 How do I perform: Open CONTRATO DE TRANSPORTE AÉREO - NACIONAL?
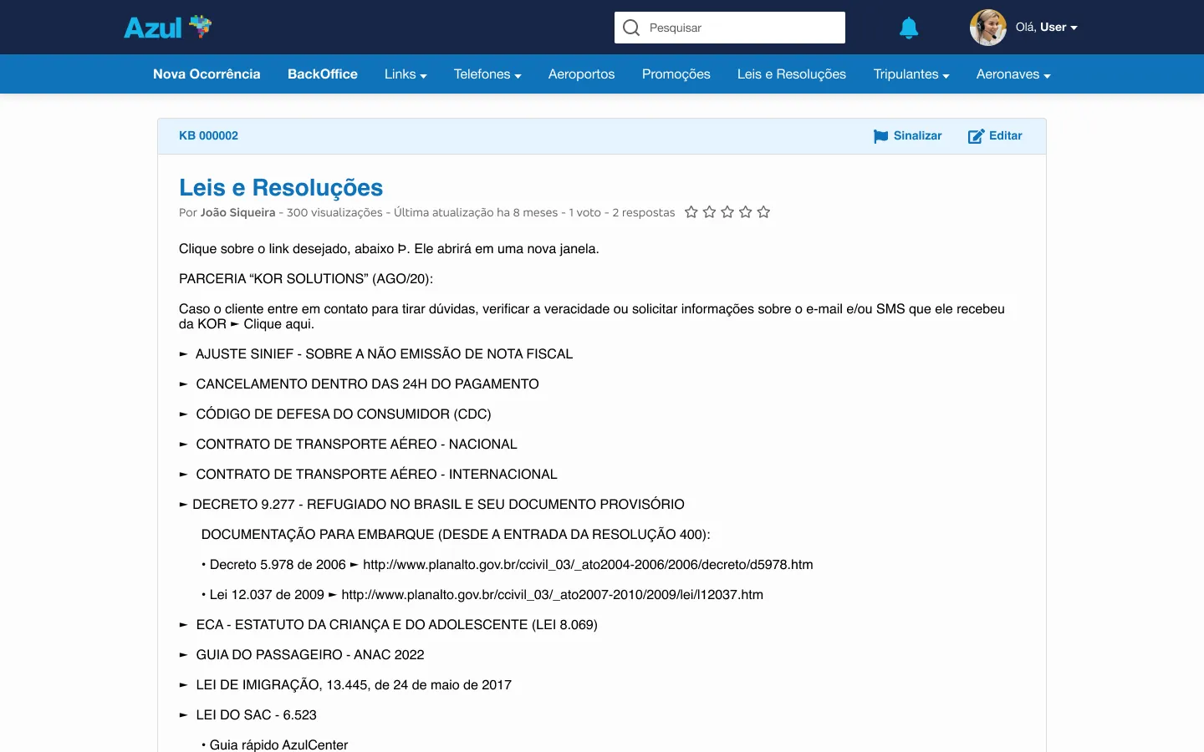click(356, 445)
